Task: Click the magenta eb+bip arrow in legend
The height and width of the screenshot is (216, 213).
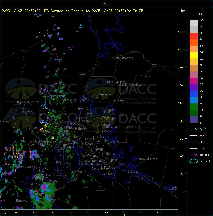Action: 194,155
